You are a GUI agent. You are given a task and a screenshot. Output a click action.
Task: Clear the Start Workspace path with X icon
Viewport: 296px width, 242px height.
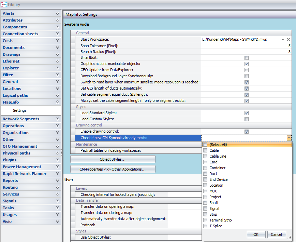(x=288, y=40)
